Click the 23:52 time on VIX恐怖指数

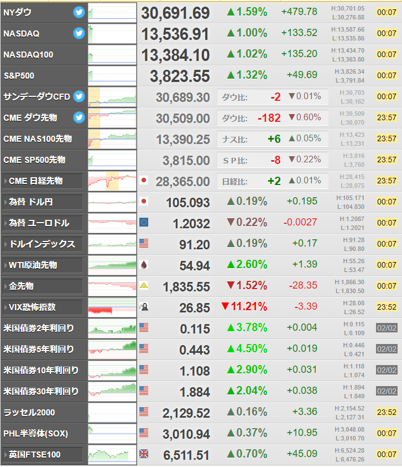pos(387,307)
